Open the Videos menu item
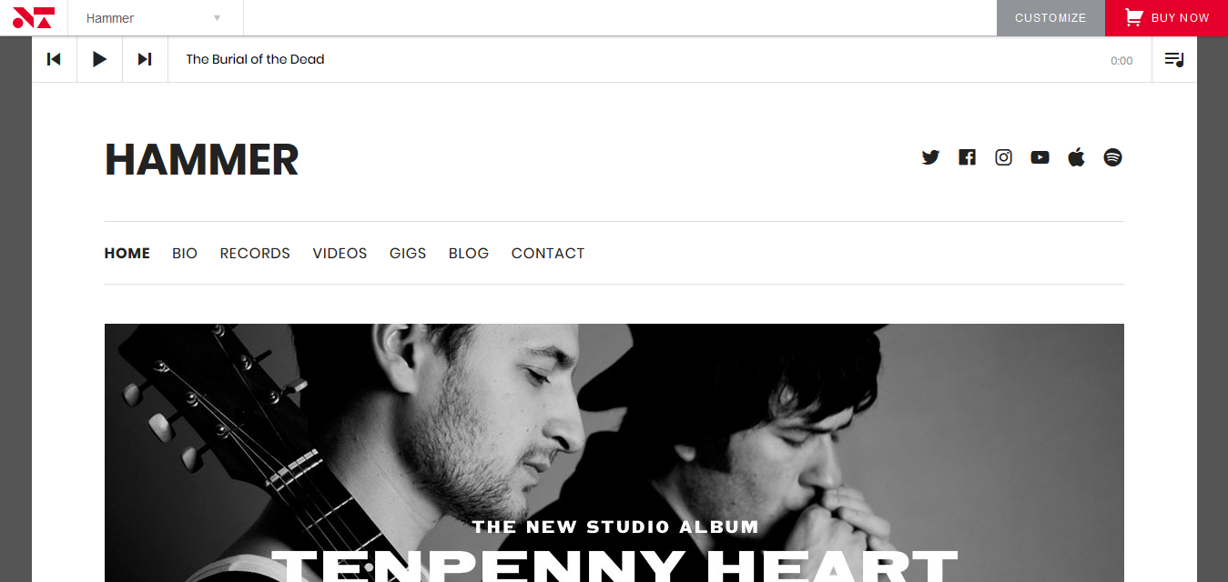Viewport: 1228px width, 582px height. [x=340, y=254]
